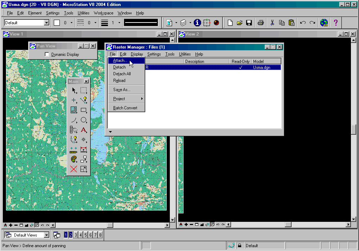Expand Raster Manager bottom disclosure arrow
The width and height of the screenshot is (359, 251).
point(110,132)
